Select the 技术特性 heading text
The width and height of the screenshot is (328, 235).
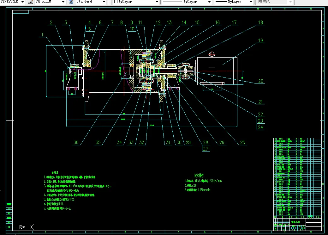(x=199, y=176)
